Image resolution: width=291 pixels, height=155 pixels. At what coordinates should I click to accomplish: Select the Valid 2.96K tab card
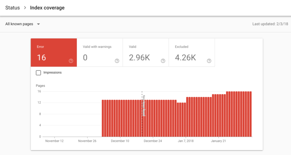pos(146,52)
